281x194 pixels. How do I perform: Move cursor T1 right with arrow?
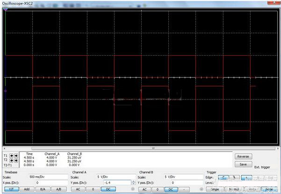click(x=16, y=156)
